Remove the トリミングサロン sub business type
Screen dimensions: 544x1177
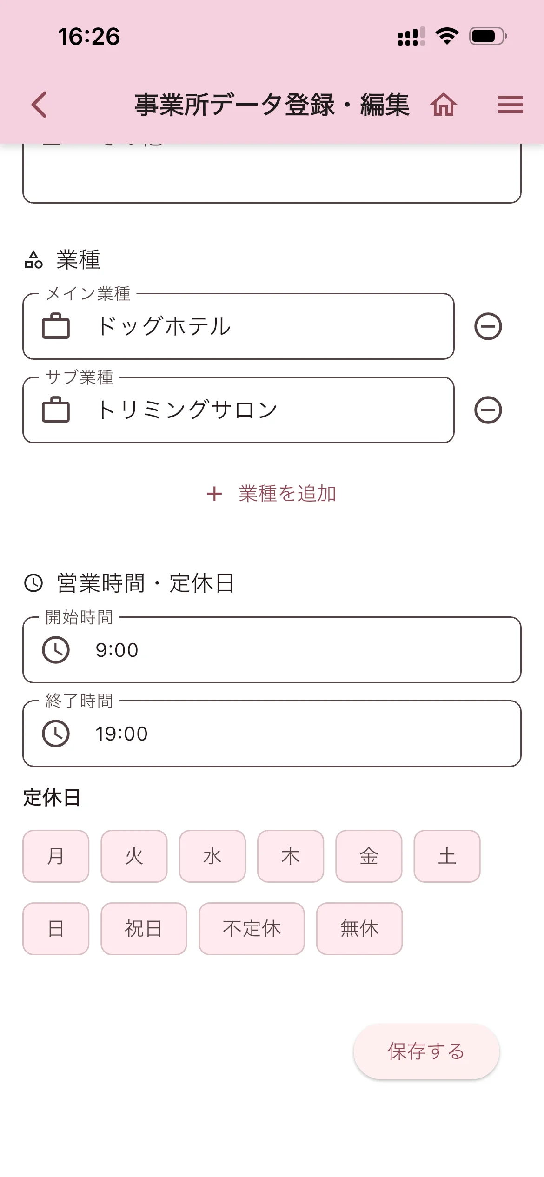[488, 410]
